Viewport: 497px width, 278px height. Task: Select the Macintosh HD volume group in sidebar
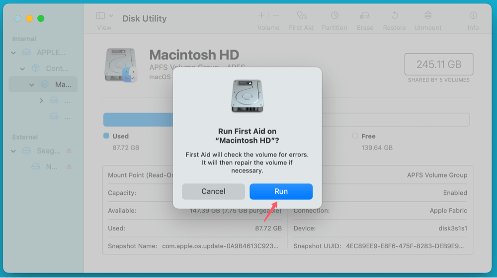[55, 85]
